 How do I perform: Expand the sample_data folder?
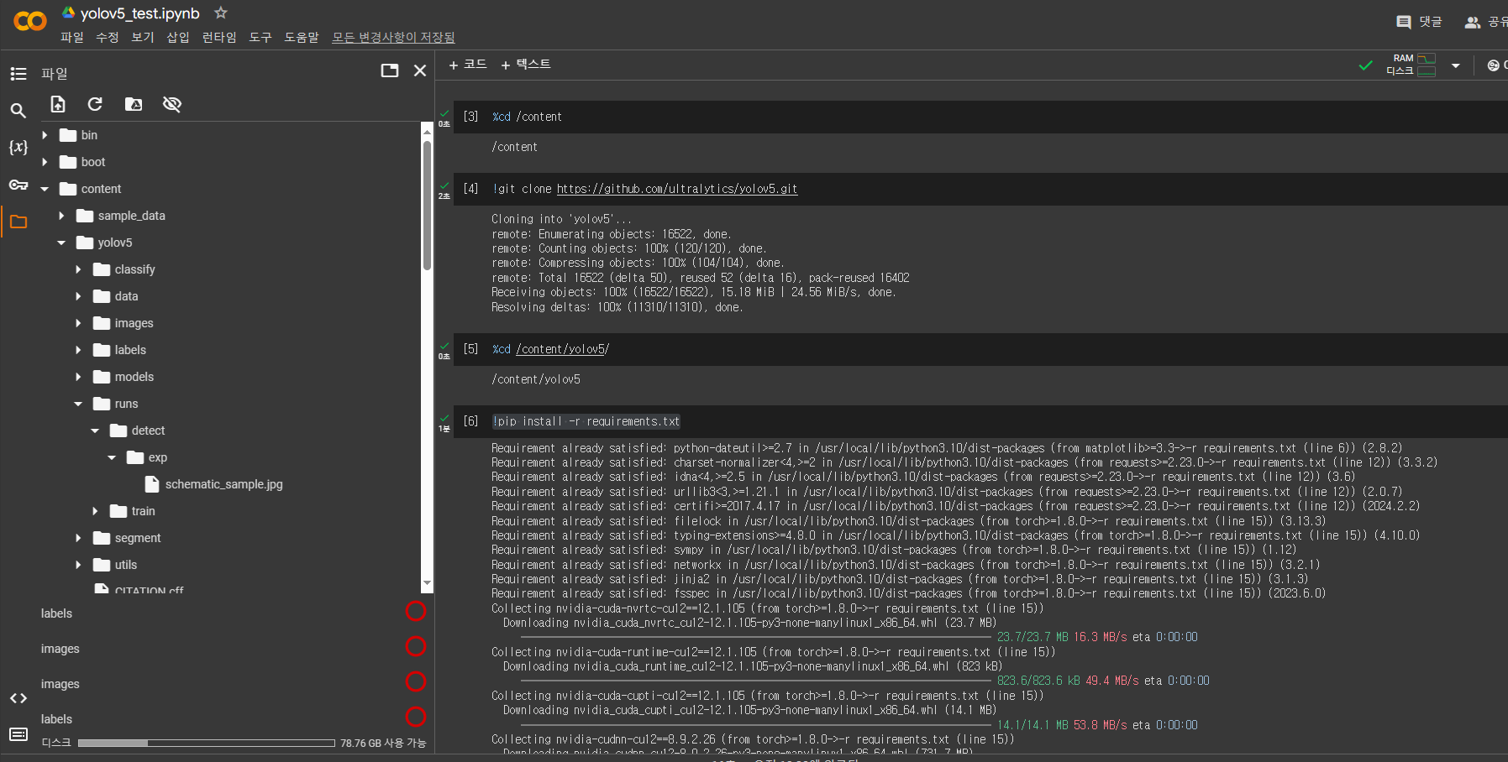tap(61, 216)
